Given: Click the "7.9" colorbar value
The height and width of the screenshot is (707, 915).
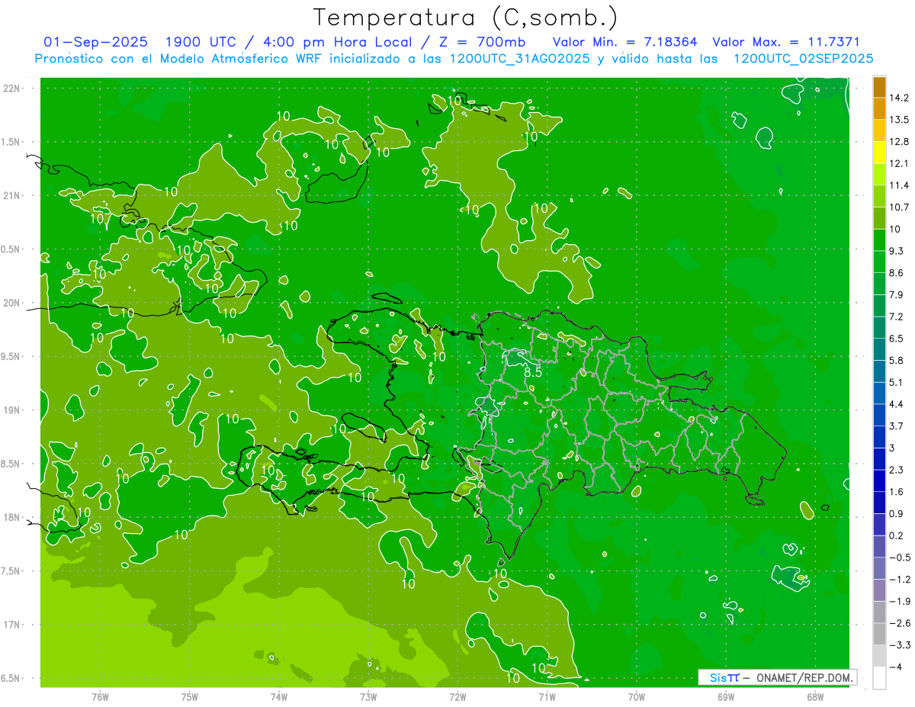Looking at the screenshot, I should [896, 294].
